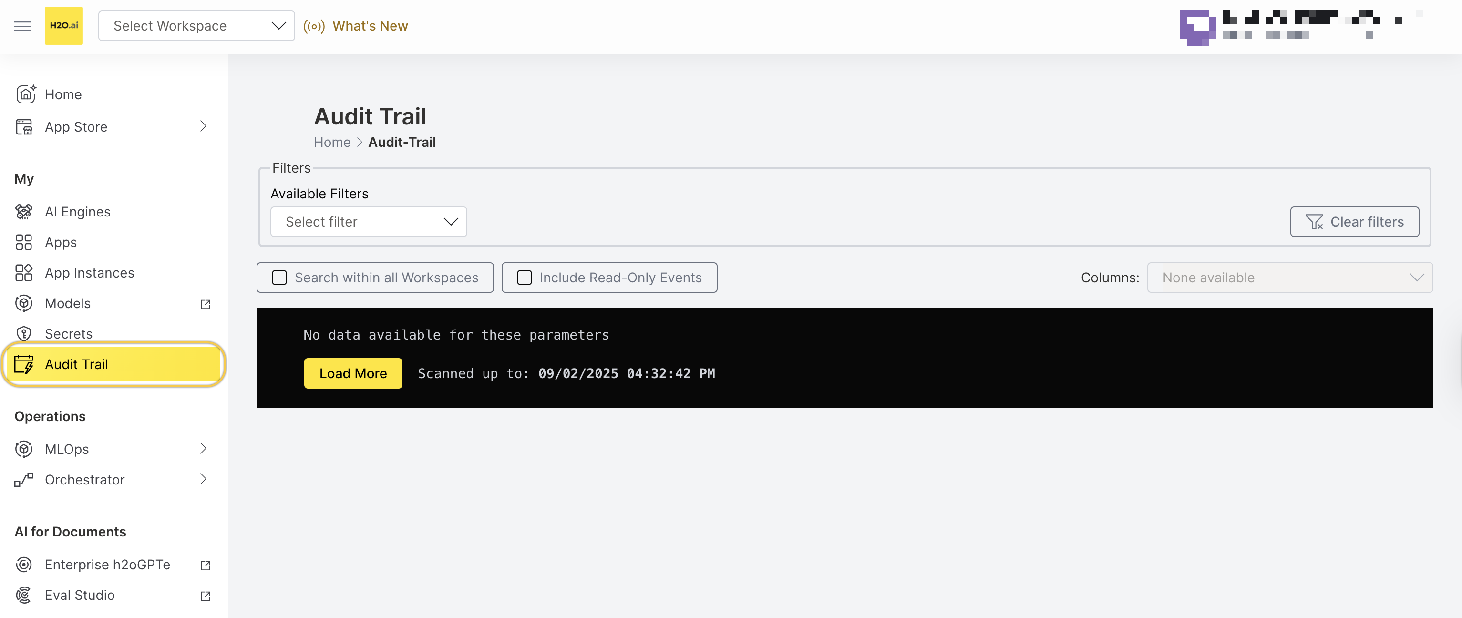Viewport: 1462px width, 618px height.
Task: Click the Clear filters button
Action: point(1354,222)
